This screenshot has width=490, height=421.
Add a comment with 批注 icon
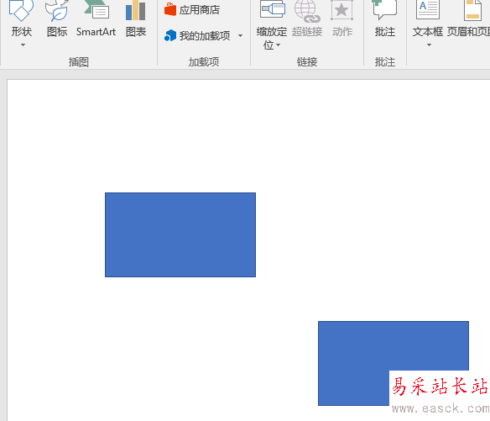pyautogui.click(x=384, y=9)
